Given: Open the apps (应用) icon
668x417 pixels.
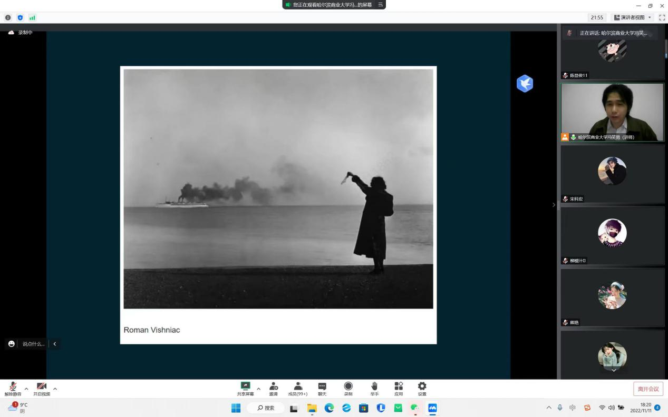Looking at the screenshot, I should (399, 389).
